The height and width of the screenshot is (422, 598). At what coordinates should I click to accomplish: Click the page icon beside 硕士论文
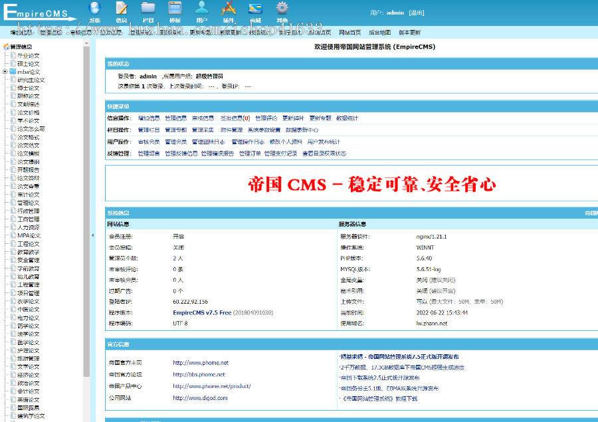pyautogui.click(x=13, y=64)
